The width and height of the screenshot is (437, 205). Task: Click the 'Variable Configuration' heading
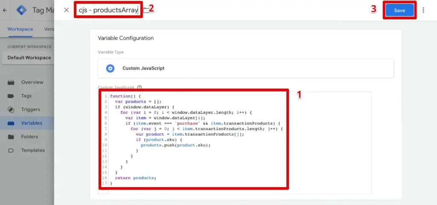[x=126, y=38]
